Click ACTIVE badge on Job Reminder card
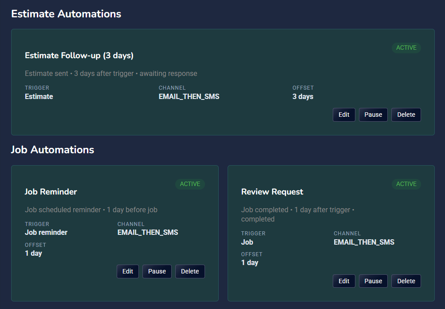445x309 pixels. point(190,184)
